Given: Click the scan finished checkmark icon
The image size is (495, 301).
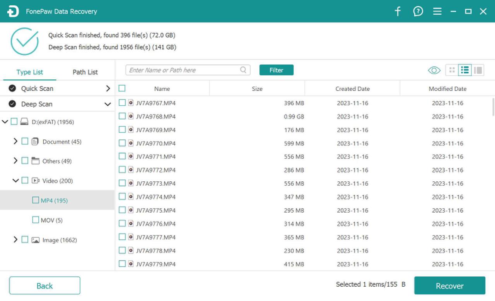Looking at the screenshot, I should coord(24,41).
